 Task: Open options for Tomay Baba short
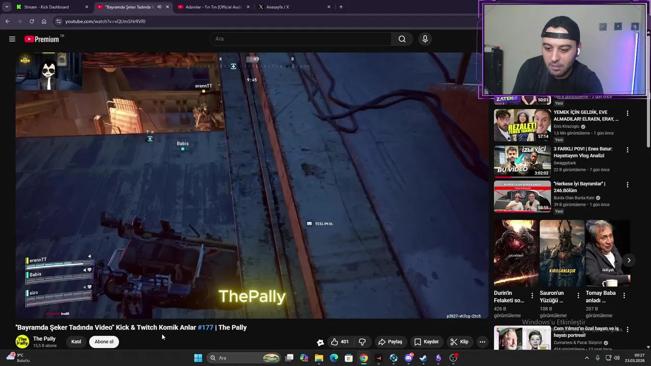[x=624, y=295]
